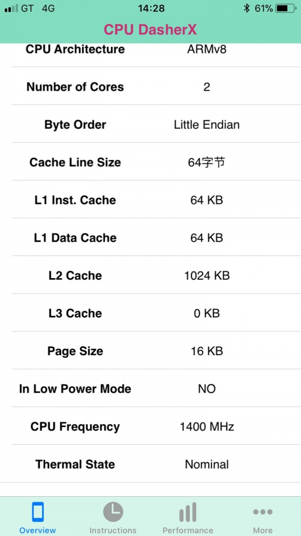Tap the Bluetooth status icon
301x536 pixels.
(x=247, y=8)
